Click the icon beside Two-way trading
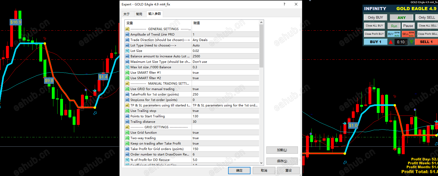The image size is (438, 176). (x=127, y=138)
